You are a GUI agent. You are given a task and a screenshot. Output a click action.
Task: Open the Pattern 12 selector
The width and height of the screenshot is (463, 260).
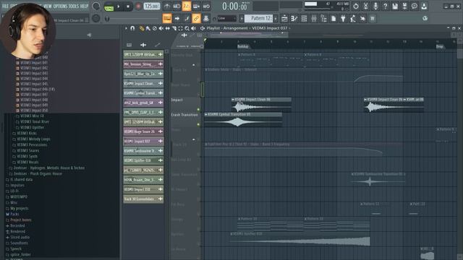258,18
